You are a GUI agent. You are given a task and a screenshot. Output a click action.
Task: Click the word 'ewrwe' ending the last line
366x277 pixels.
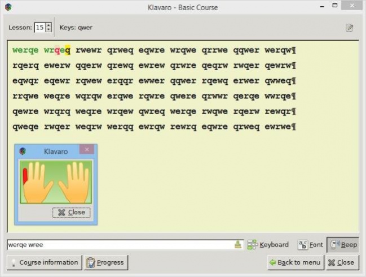[278, 127]
